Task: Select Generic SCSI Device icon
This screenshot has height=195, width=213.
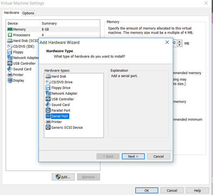Action: point(48,127)
